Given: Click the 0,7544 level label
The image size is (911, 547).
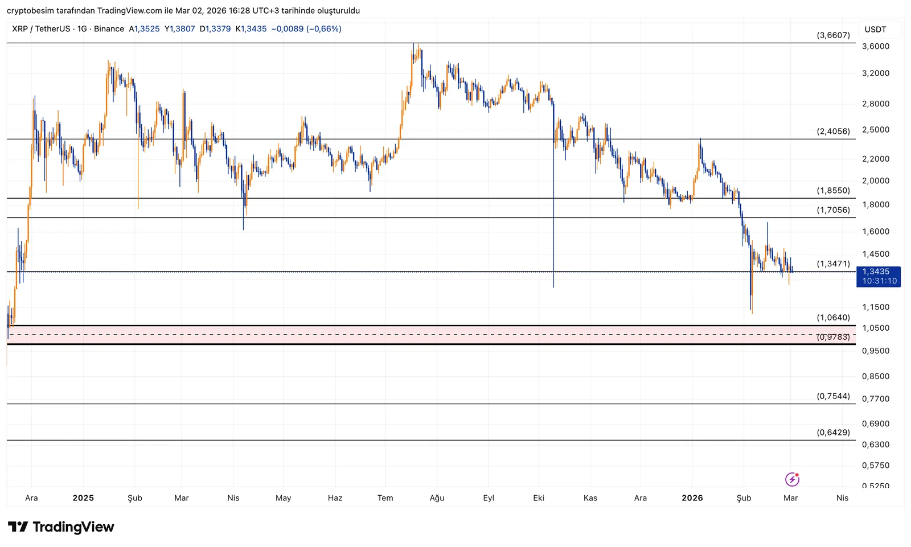Looking at the screenshot, I should pyautogui.click(x=833, y=396).
